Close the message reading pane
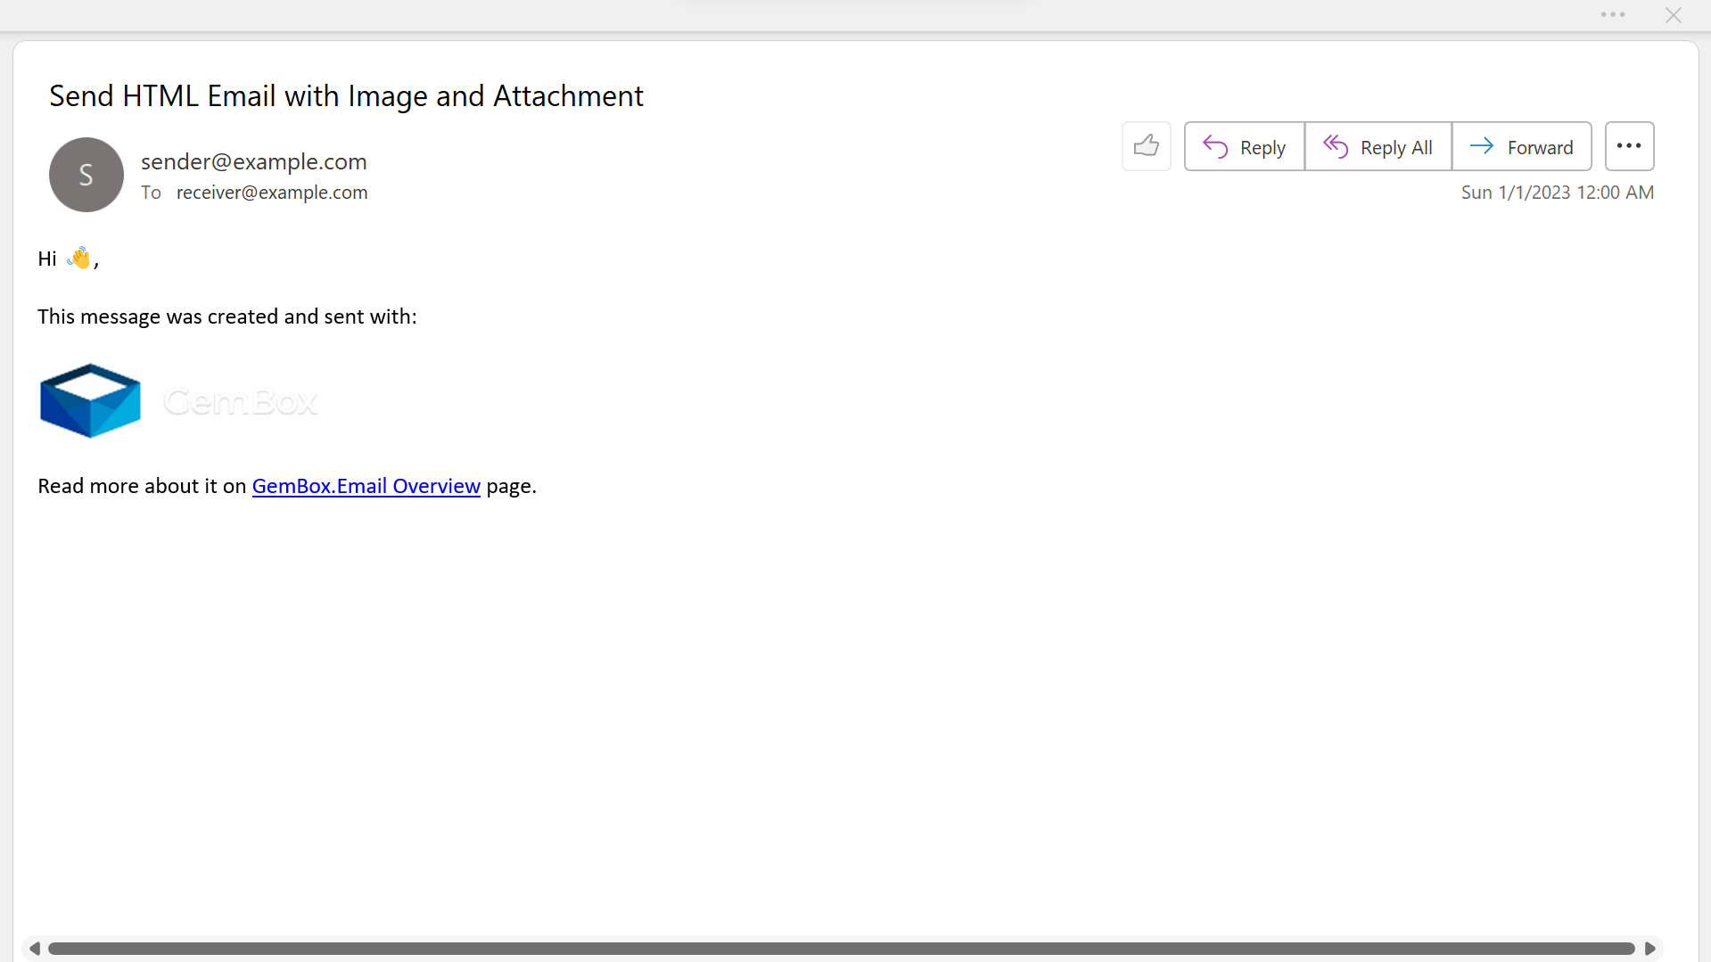The image size is (1711, 962). 1673,15
